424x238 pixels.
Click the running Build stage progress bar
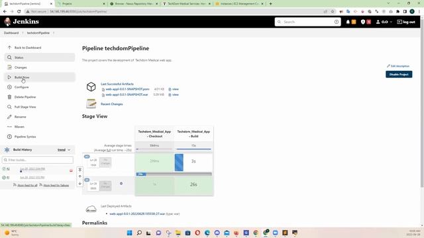174,175
